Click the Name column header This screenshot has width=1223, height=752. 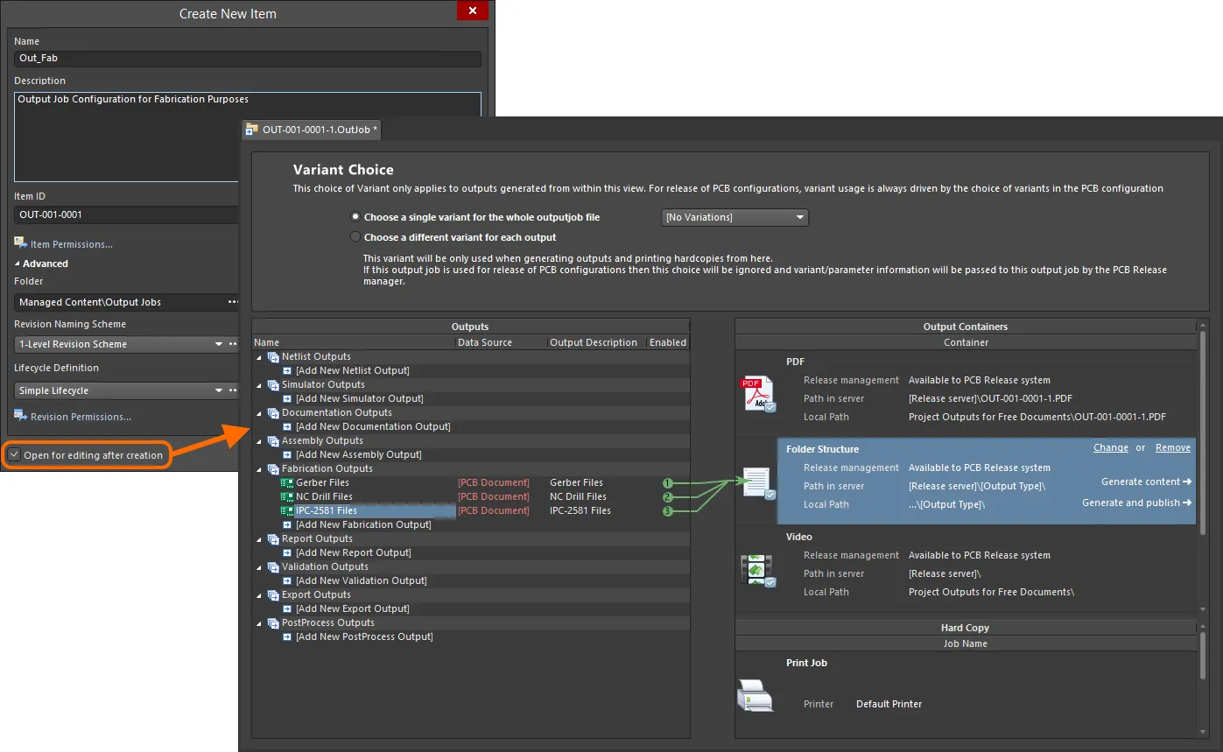[x=354, y=342]
